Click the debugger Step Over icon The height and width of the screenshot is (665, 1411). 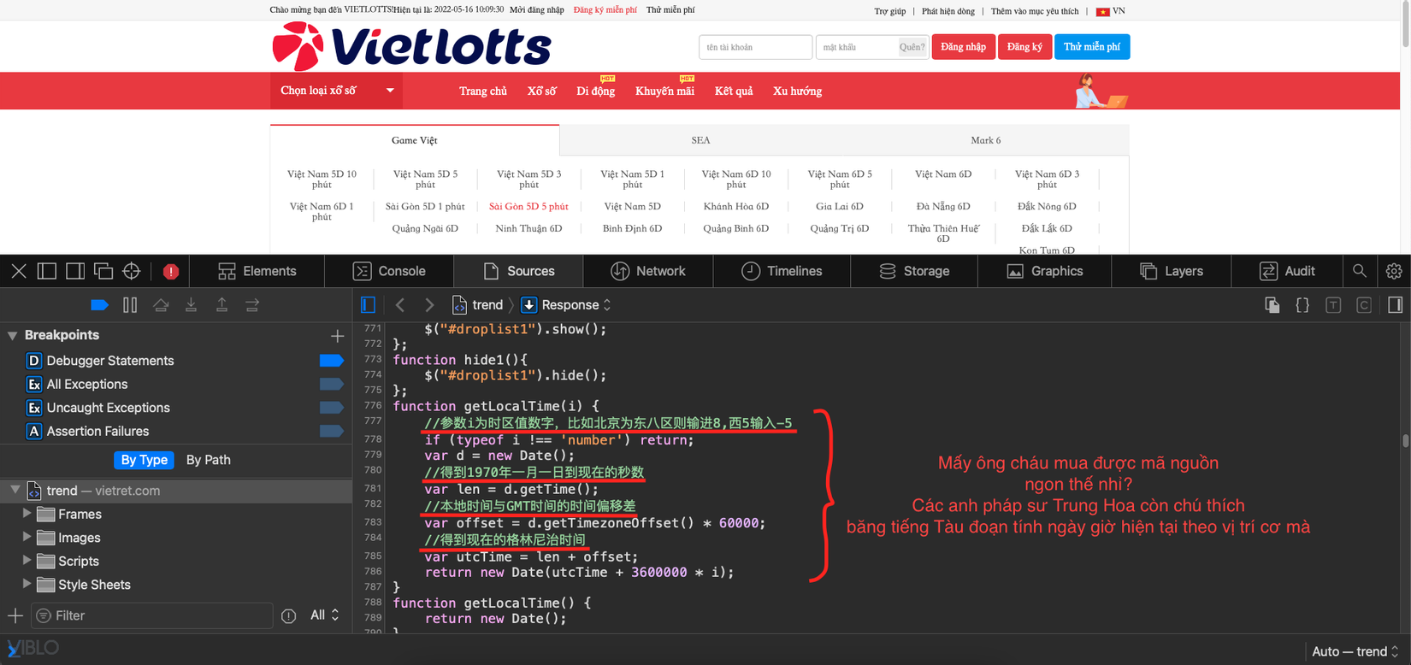pos(161,305)
